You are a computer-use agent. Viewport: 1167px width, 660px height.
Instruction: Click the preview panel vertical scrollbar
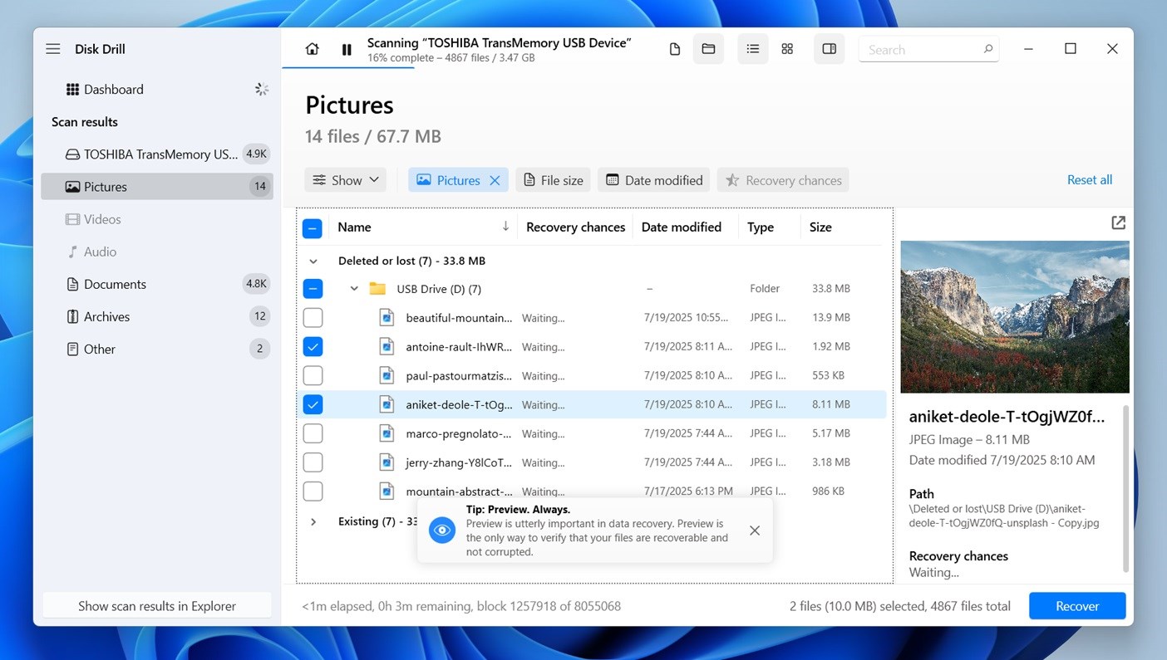(1126, 489)
